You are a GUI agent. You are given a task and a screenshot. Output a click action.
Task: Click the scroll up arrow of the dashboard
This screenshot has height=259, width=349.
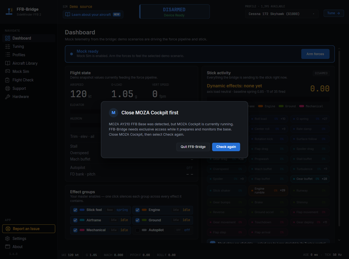tap(339, 49)
